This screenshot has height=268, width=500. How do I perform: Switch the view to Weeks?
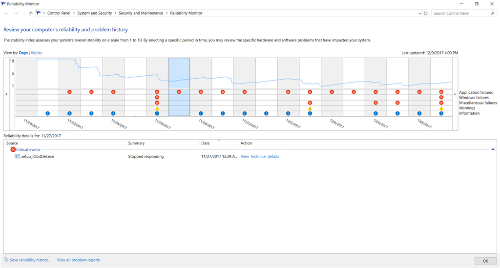click(x=37, y=53)
